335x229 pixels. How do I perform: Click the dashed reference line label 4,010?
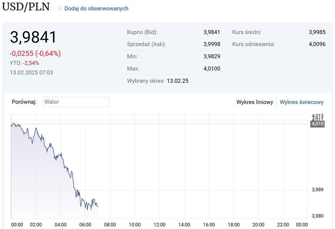pyautogui.click(x=317, y=123)
